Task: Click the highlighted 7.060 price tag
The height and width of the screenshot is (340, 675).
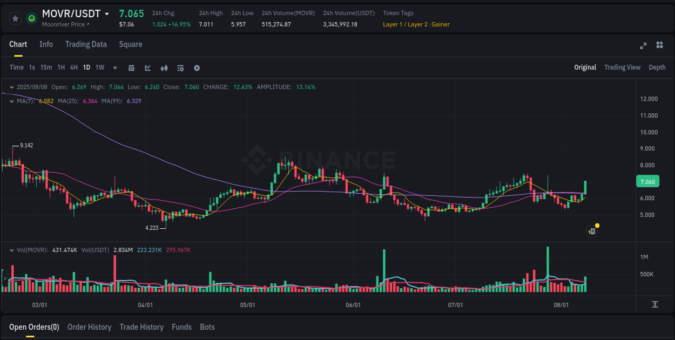Action: tap(647, 181)
